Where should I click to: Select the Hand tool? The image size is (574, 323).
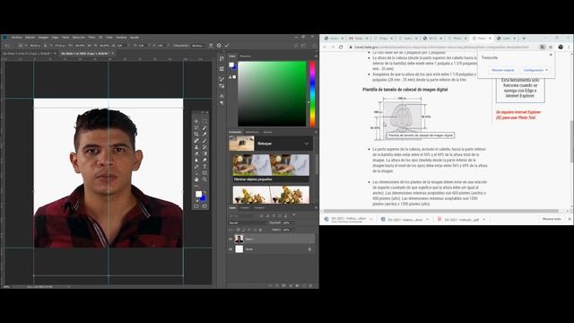(x=196, y=179)
